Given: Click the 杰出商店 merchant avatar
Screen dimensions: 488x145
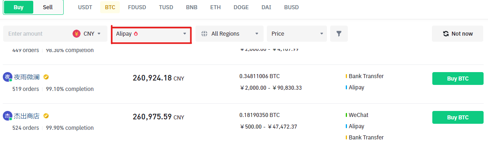Looking at the screenshot, I should click(8, 116).
